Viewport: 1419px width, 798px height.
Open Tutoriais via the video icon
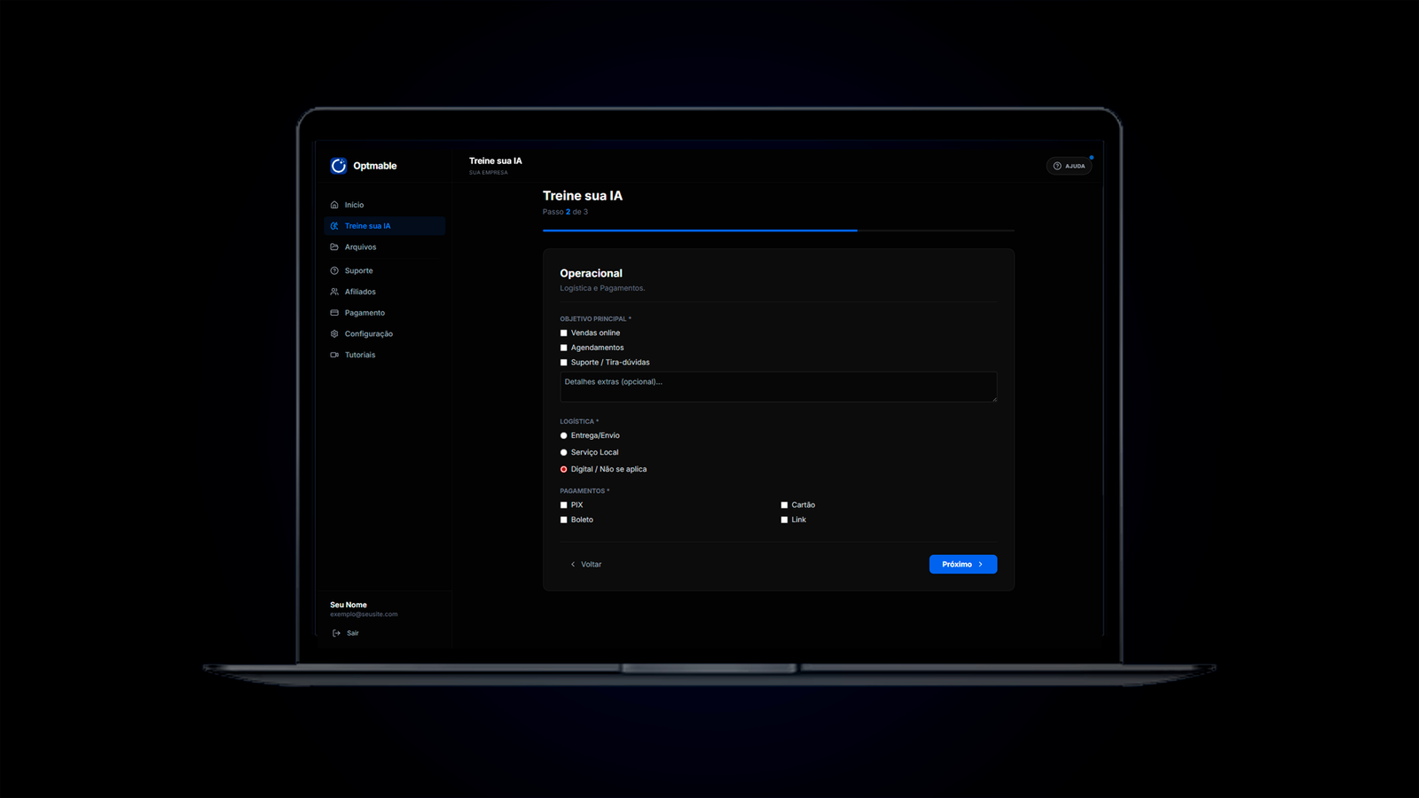click(334, 355)
